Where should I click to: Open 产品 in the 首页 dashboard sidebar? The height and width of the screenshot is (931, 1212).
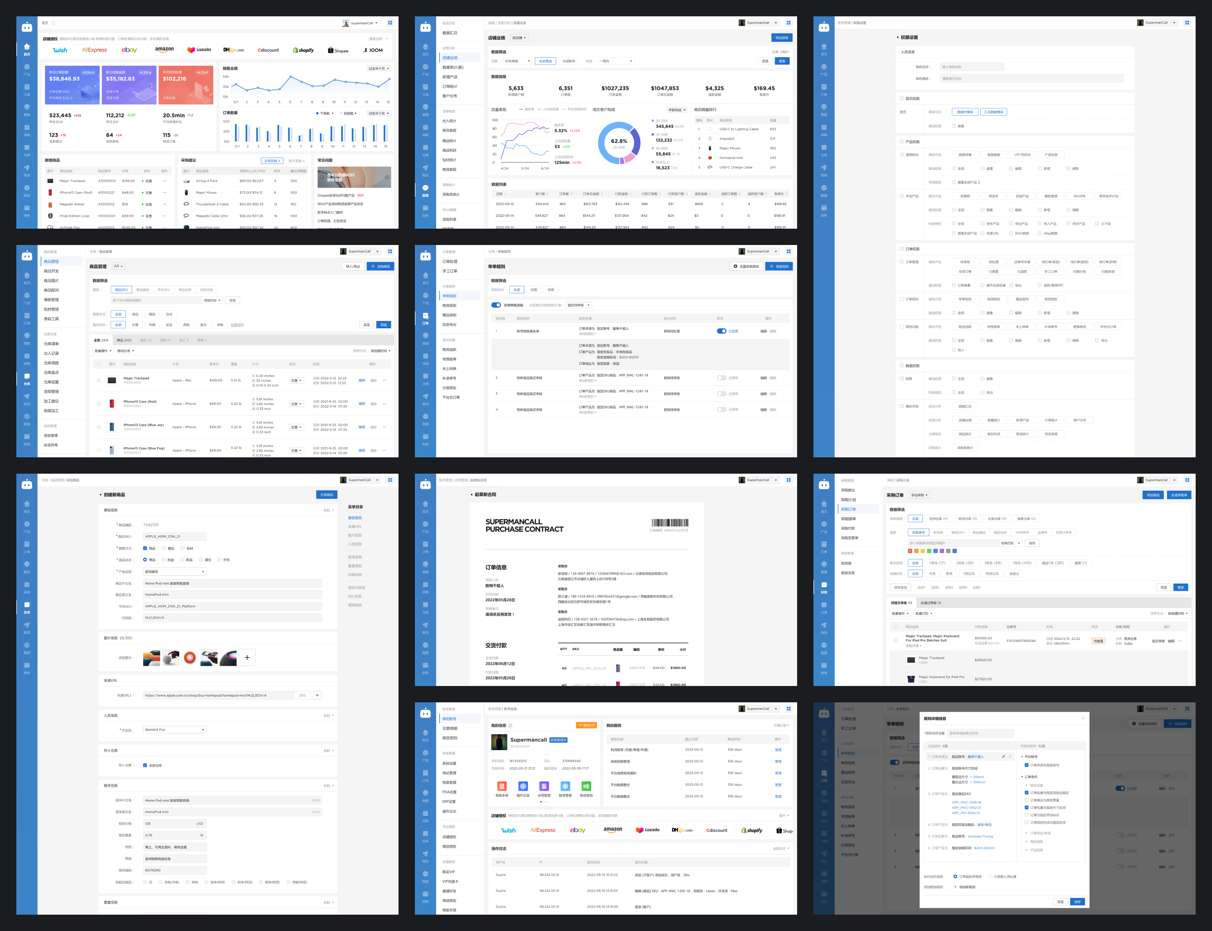pyautogui.click(x=27, y=69)
